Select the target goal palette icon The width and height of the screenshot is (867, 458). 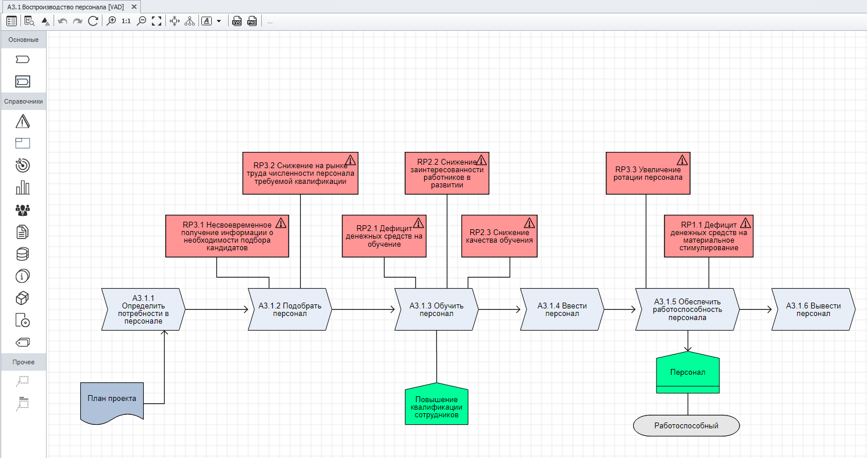pyautogui.click(x=23, y=165)
